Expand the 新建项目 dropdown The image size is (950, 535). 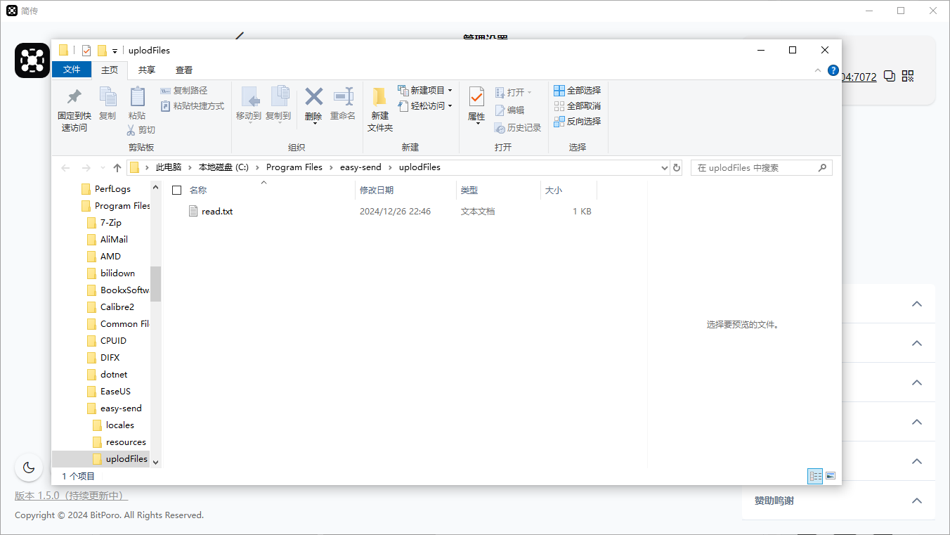(450, 91)
